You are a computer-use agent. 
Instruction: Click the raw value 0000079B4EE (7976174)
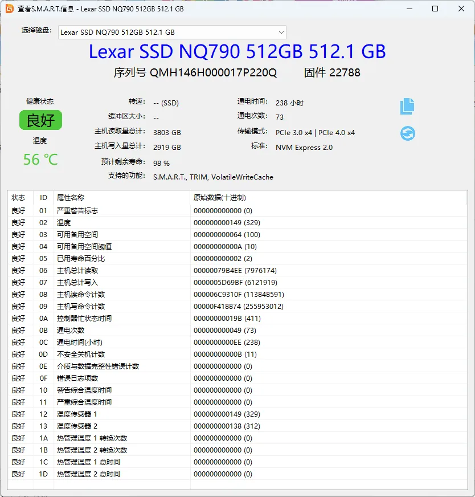click(x=235, y=271)
